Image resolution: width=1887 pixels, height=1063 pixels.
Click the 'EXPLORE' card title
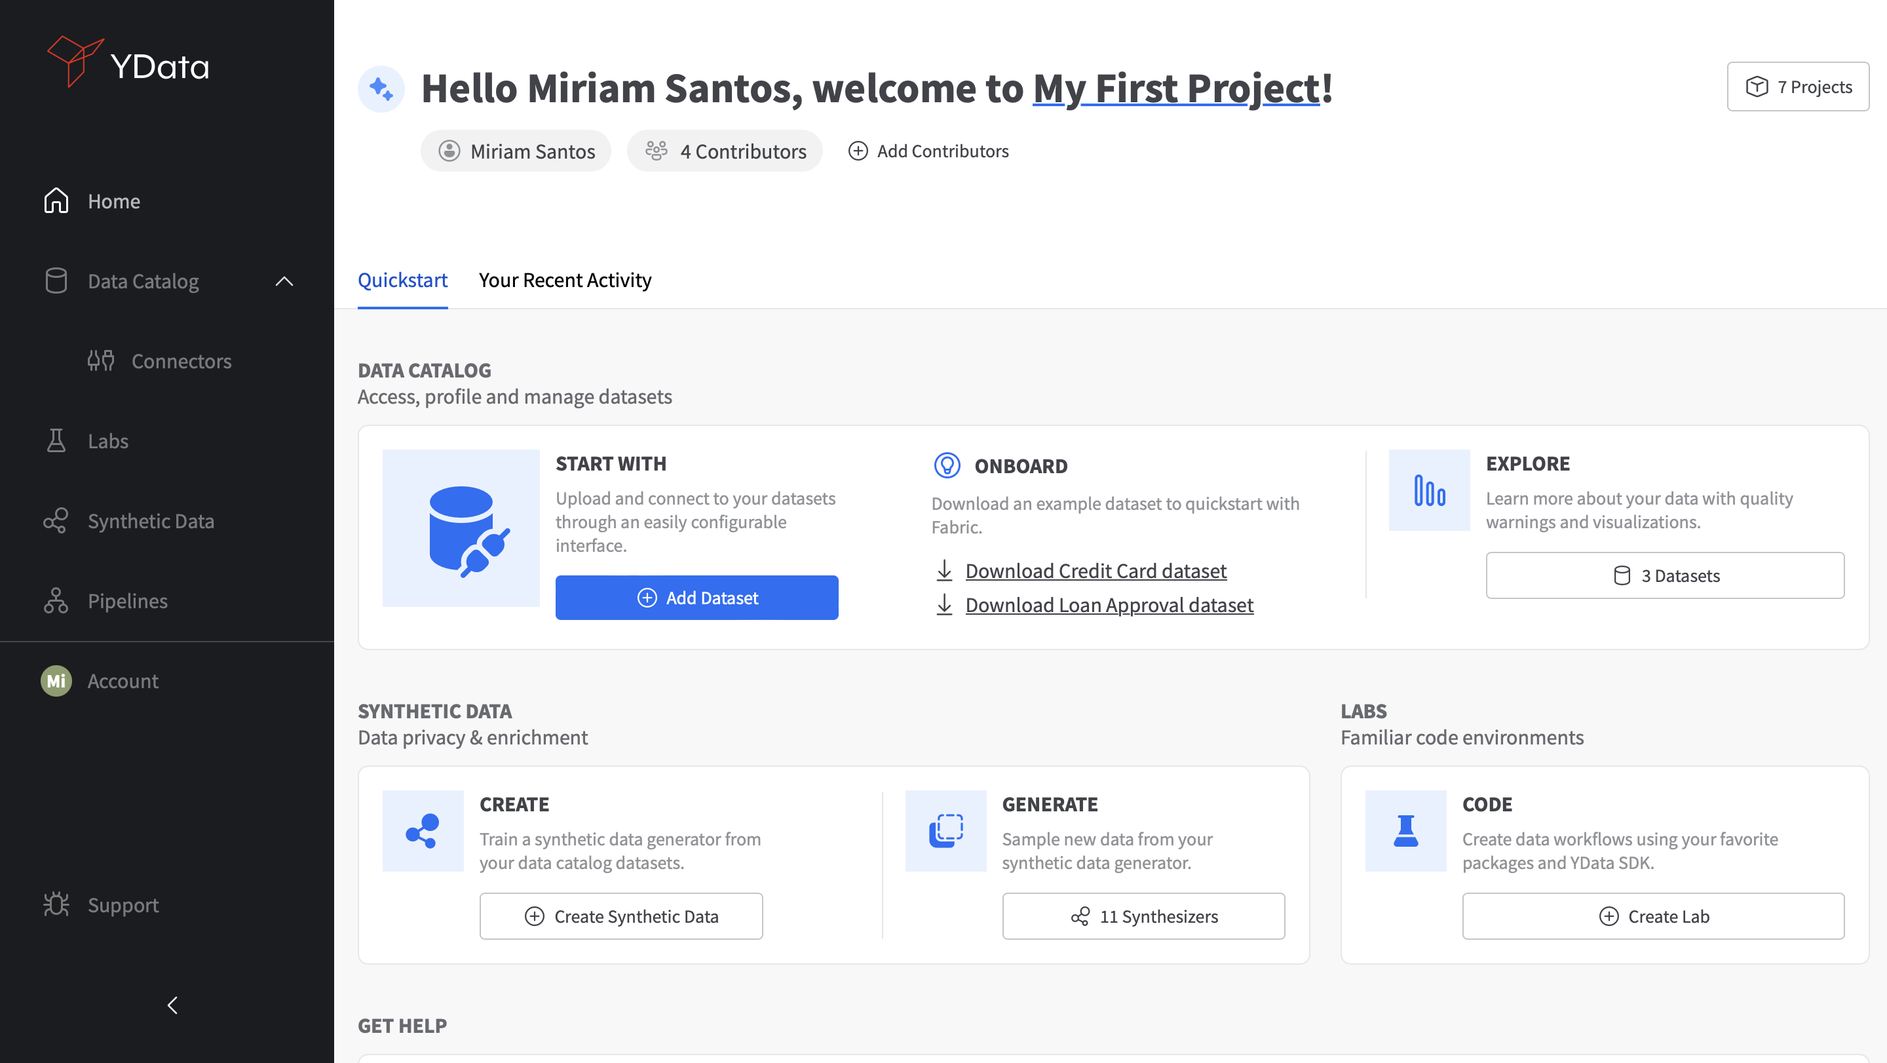pos(1527,463)
